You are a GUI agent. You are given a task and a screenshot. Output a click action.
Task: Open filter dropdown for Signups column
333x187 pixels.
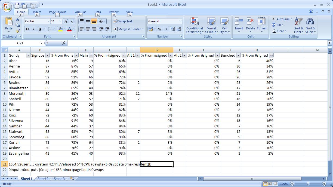tap(48, 55)
